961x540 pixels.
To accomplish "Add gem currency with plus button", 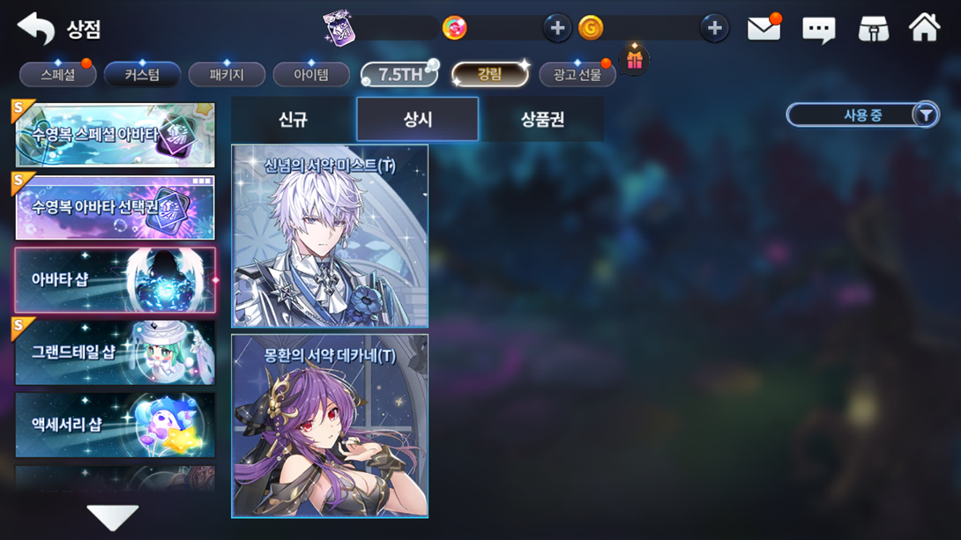I will point(557,28).
